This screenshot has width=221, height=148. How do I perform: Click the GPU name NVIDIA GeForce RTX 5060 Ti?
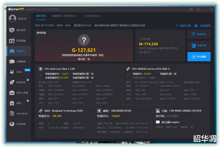(x=154, y=69)
